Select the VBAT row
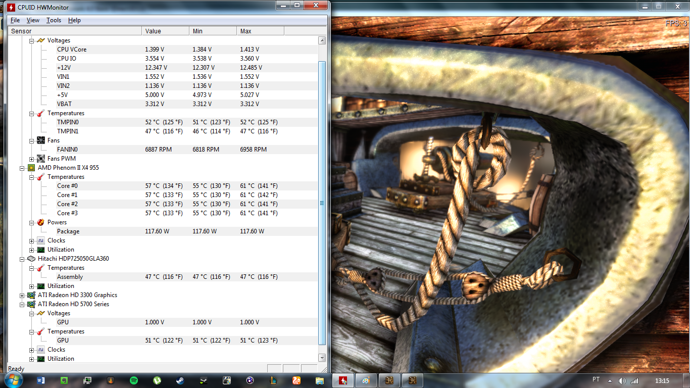 [x=187, y=104]
